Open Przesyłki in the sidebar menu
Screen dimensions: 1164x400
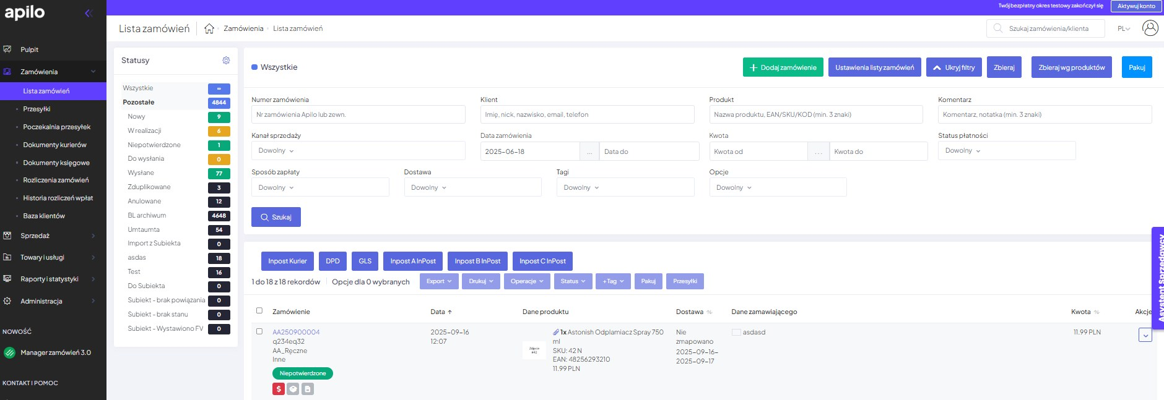[37, 109]
